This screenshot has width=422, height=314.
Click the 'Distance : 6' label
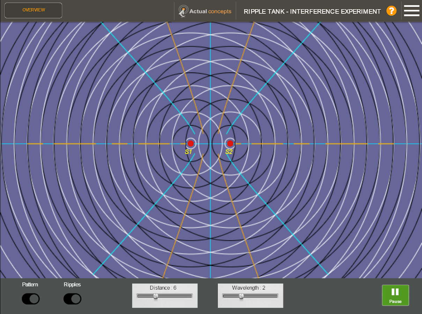tap(163, 288)
